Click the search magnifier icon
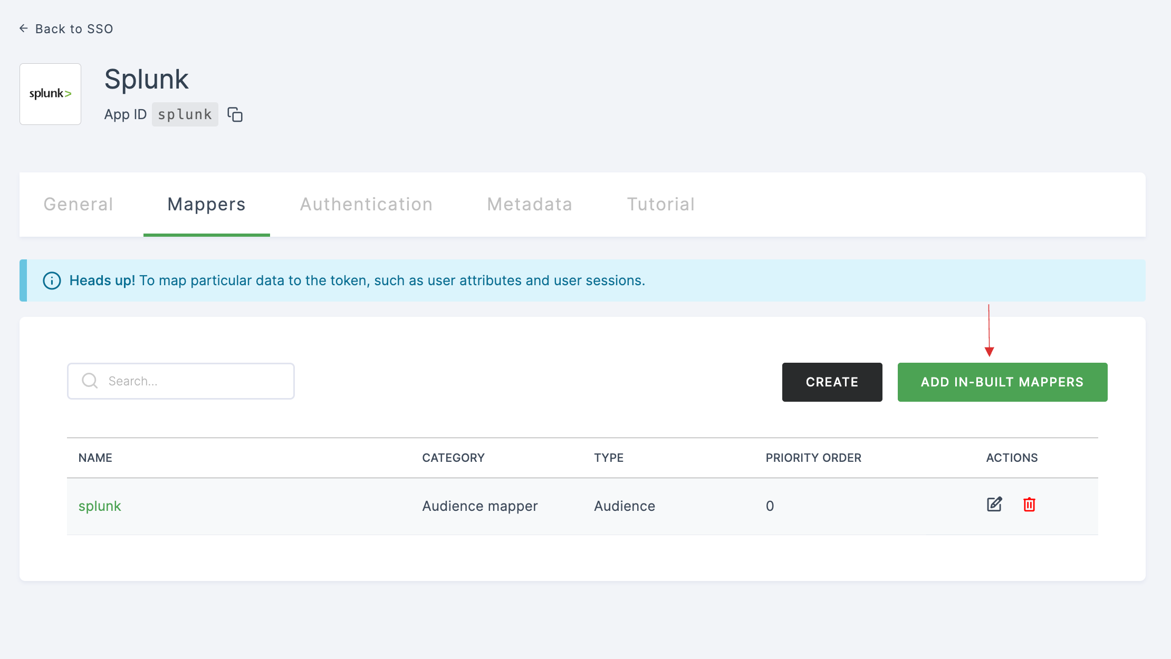 [90, 381]
